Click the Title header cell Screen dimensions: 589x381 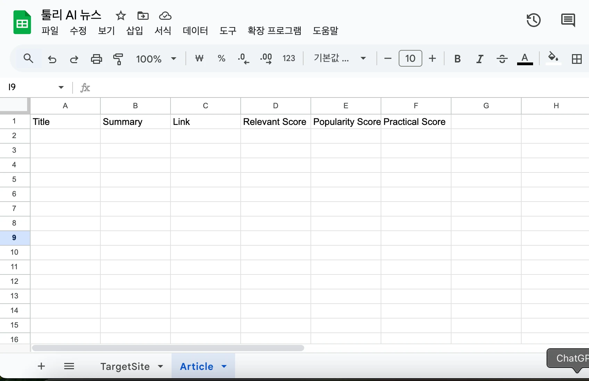pyautogui.click(x=65, y=122)
